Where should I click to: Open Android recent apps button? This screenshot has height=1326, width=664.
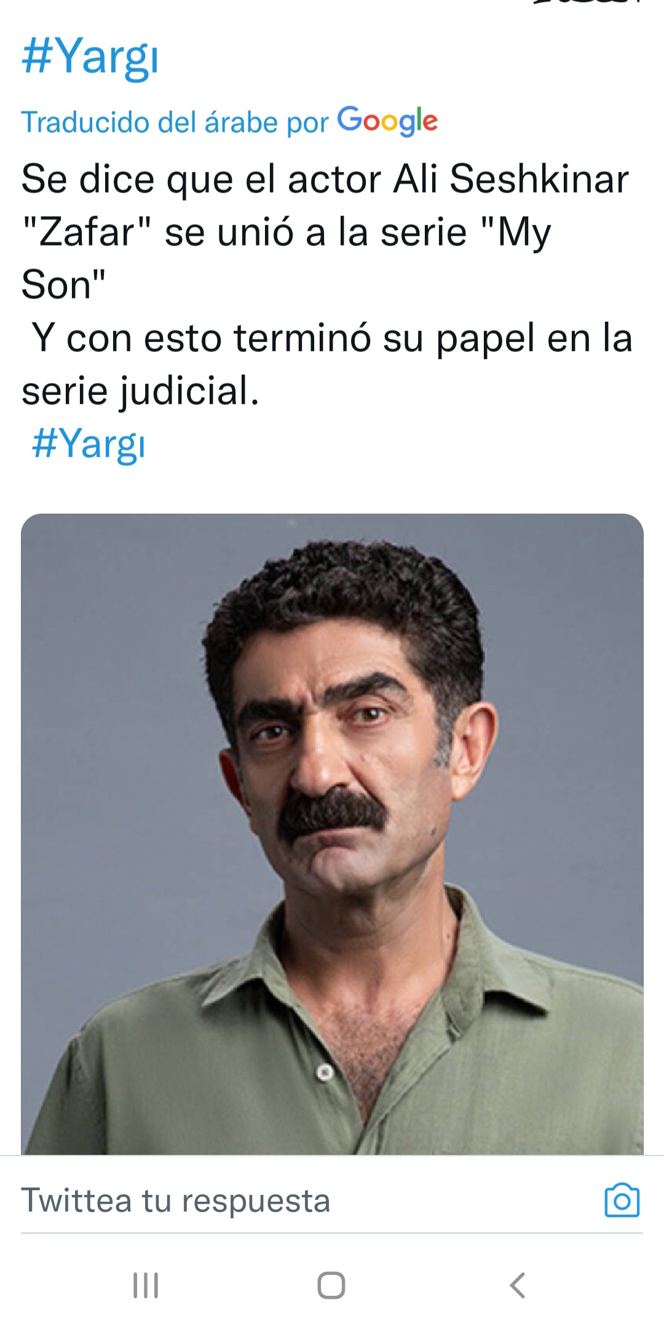point(146,1285)
